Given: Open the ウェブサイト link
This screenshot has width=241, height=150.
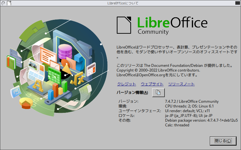Looking at the screenshot, I should point(152,84).
